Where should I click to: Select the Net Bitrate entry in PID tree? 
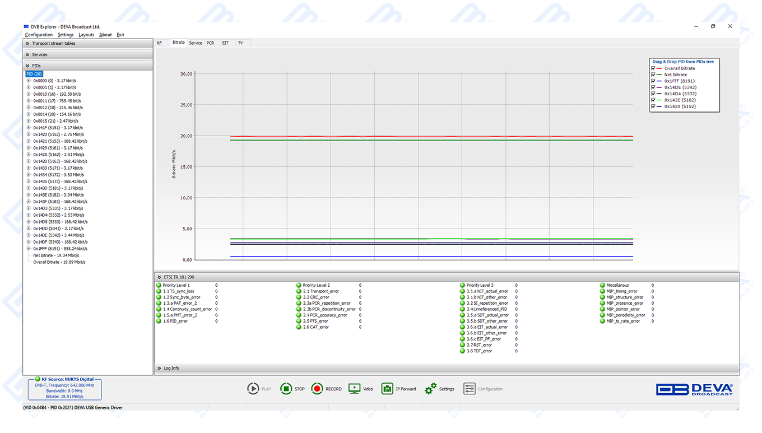(x=56, y=255)
